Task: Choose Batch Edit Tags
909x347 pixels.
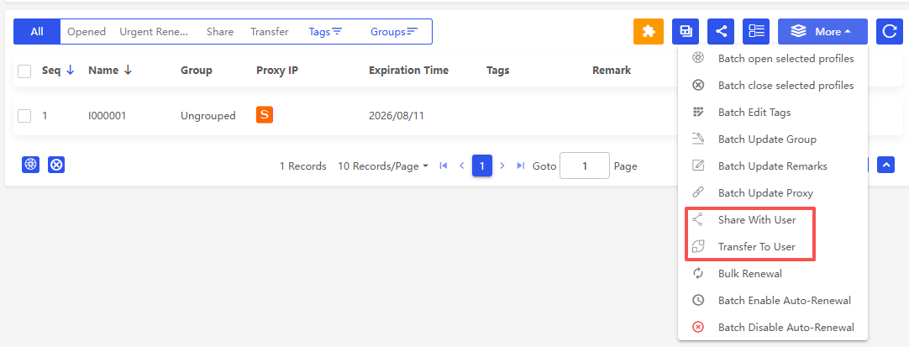Action: (773, 113)
